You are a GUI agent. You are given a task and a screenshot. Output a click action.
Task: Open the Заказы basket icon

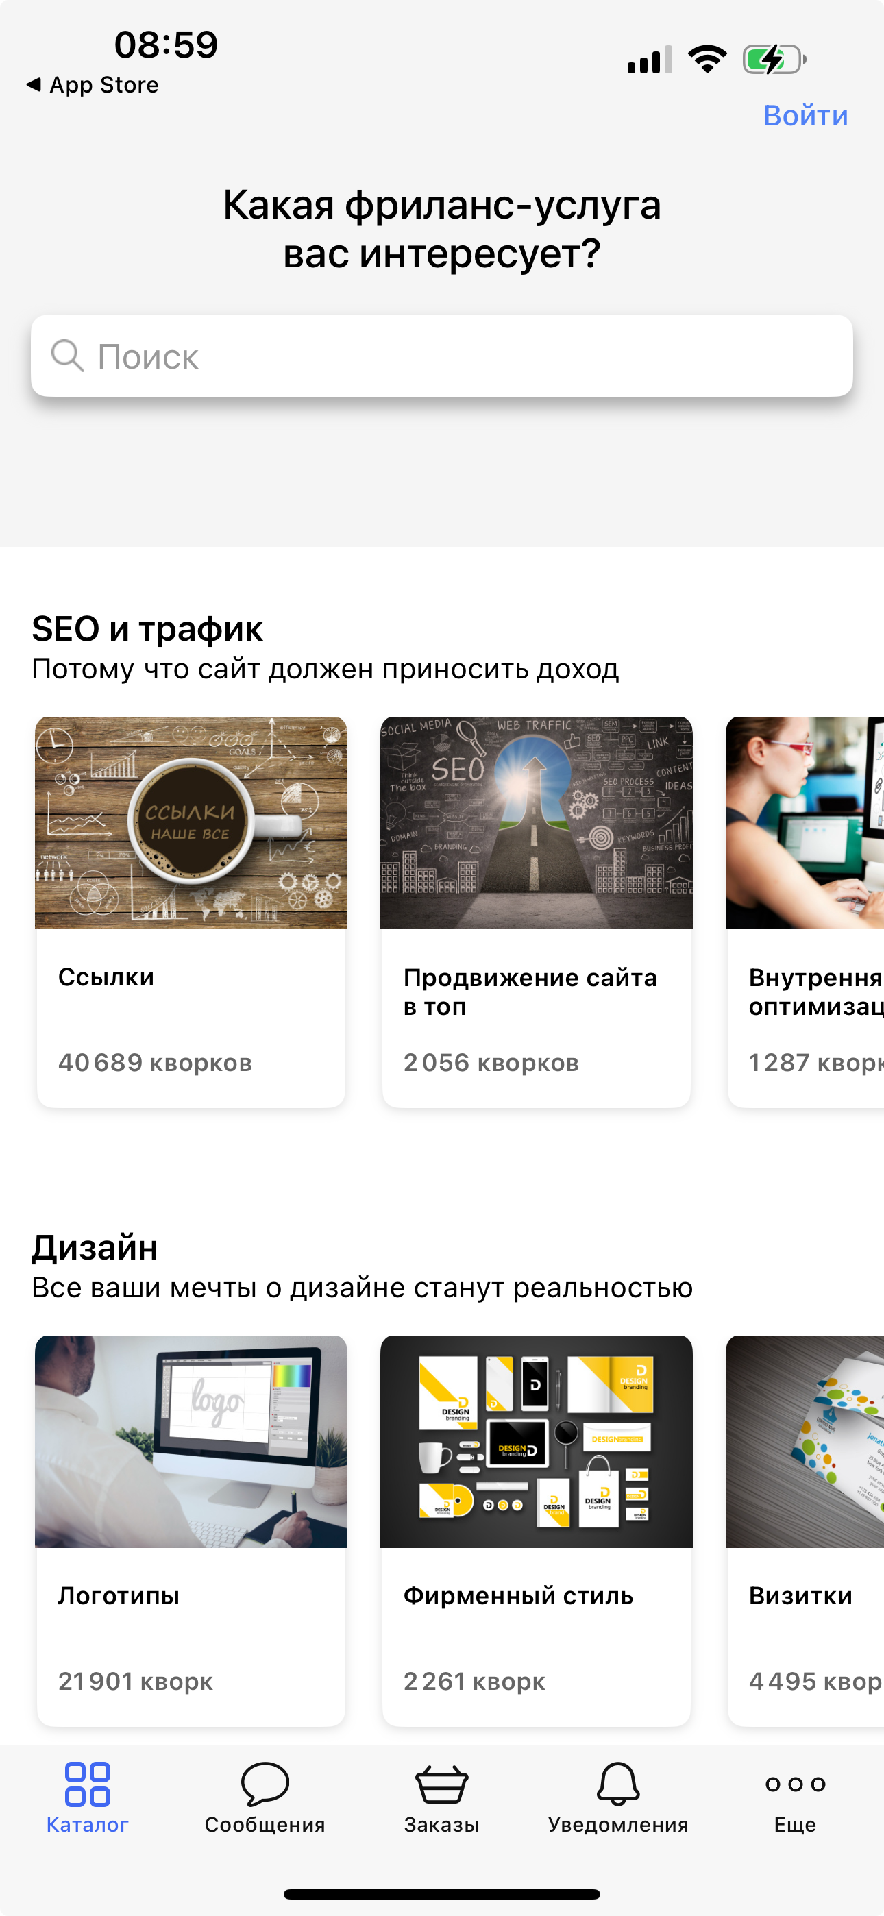coord(442,1784)
